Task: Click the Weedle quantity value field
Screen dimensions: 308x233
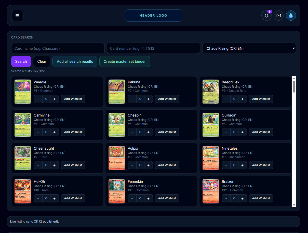Action: 46,99
